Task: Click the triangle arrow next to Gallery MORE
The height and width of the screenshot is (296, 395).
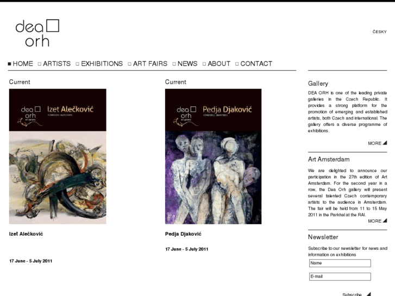Action: 385,143
